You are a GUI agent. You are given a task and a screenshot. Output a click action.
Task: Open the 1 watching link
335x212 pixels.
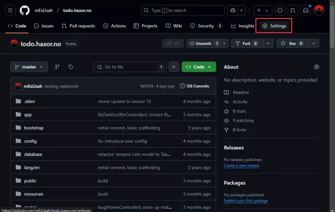coord(239,121)
